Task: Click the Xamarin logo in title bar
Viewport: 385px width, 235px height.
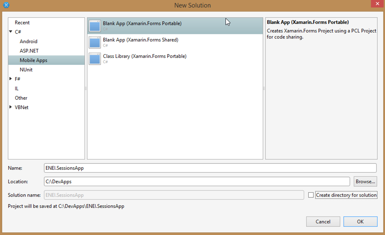Action: coord(6,5)
